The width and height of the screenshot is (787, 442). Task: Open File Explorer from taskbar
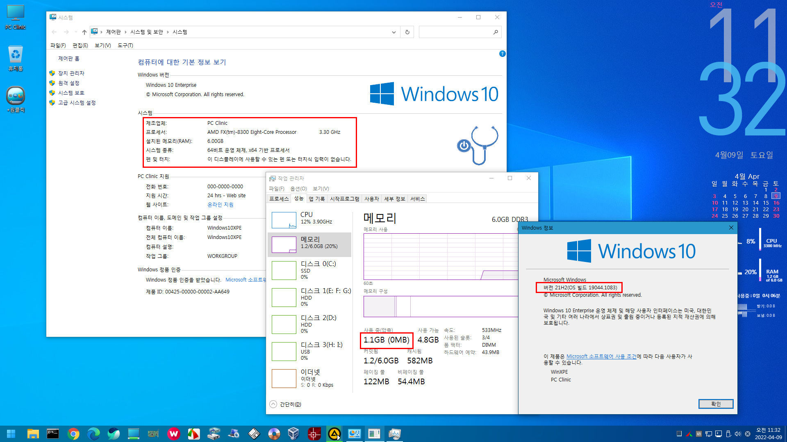pyautogui.click(x=33, y=434)
